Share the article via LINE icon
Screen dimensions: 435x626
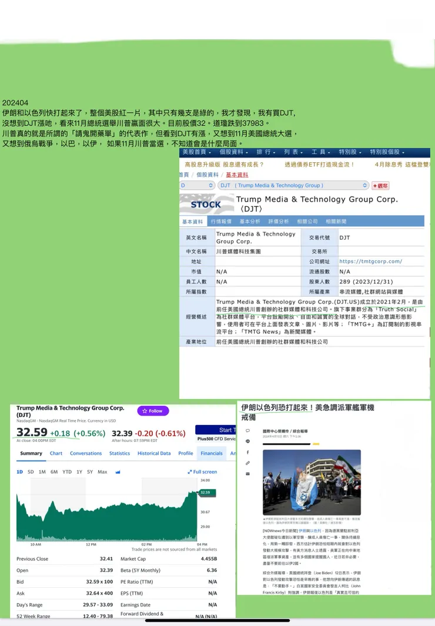(x=248, y=441)
